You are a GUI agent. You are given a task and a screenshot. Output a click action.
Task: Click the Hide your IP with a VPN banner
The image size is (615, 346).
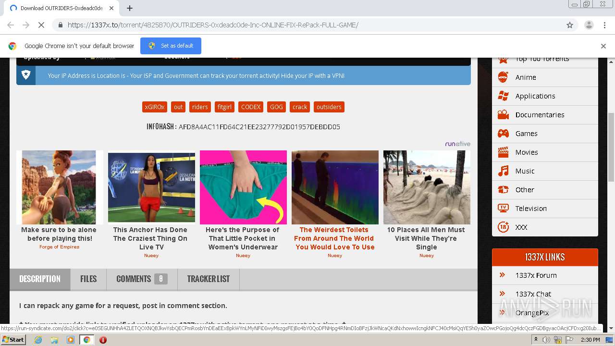pos(244,75)
